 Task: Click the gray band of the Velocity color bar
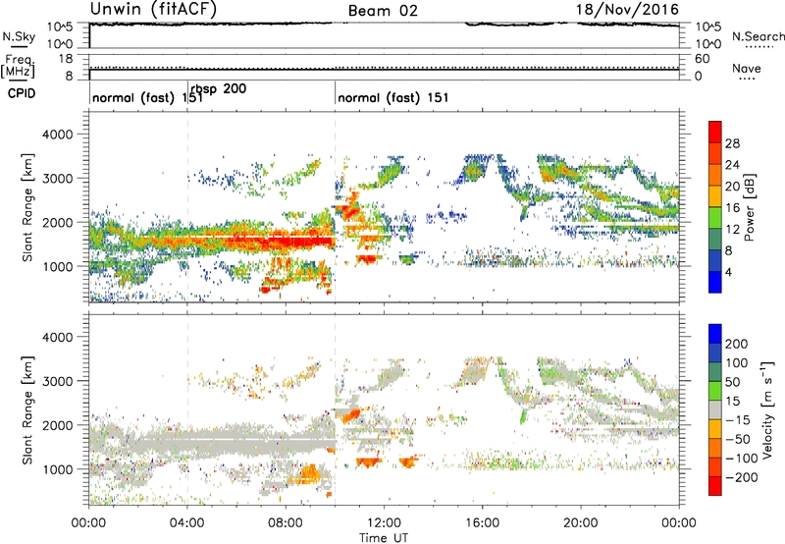click(715, 409)
